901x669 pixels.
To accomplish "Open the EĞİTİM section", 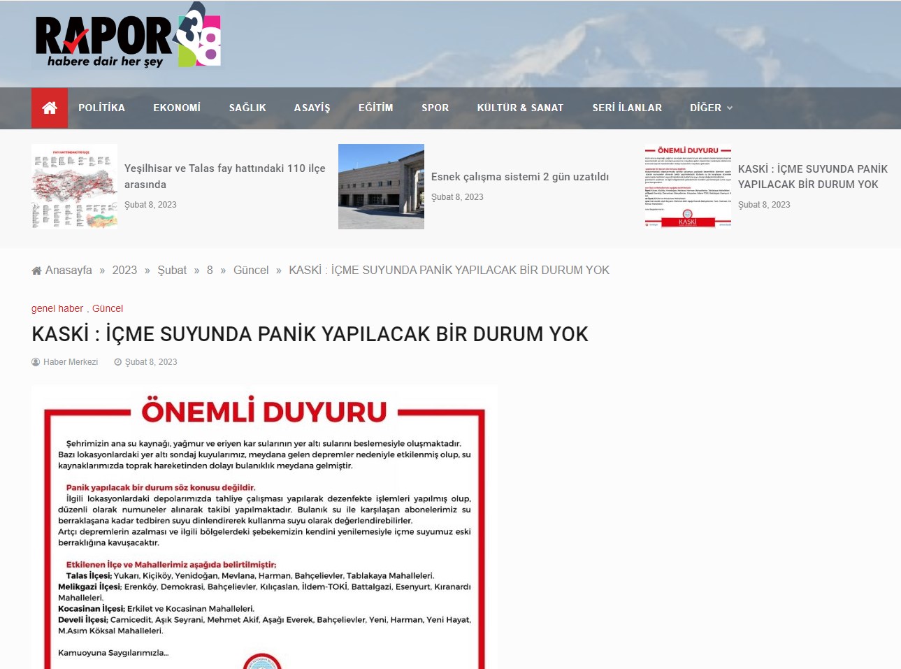I will (375, 108).
